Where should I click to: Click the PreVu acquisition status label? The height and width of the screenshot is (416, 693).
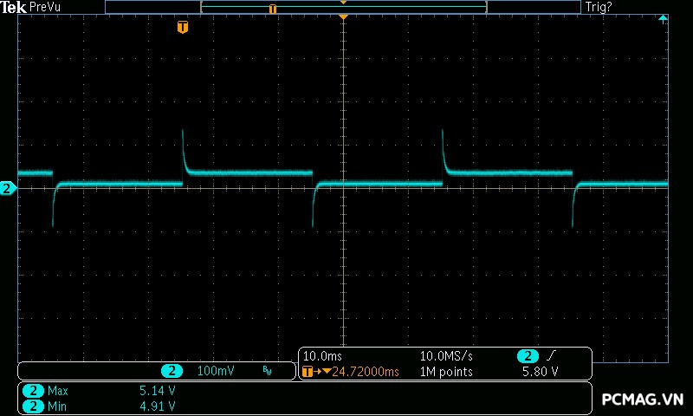pos(46,7)
